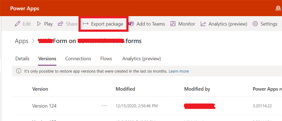This screenshot has height=121, width=282.
Task: Click the info icon in restore notice
Action: tap(19, 71)
